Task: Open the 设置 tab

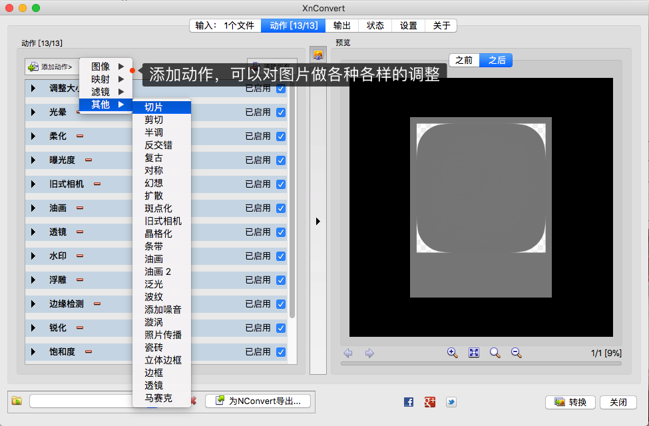Action: [x=409, y=26]
